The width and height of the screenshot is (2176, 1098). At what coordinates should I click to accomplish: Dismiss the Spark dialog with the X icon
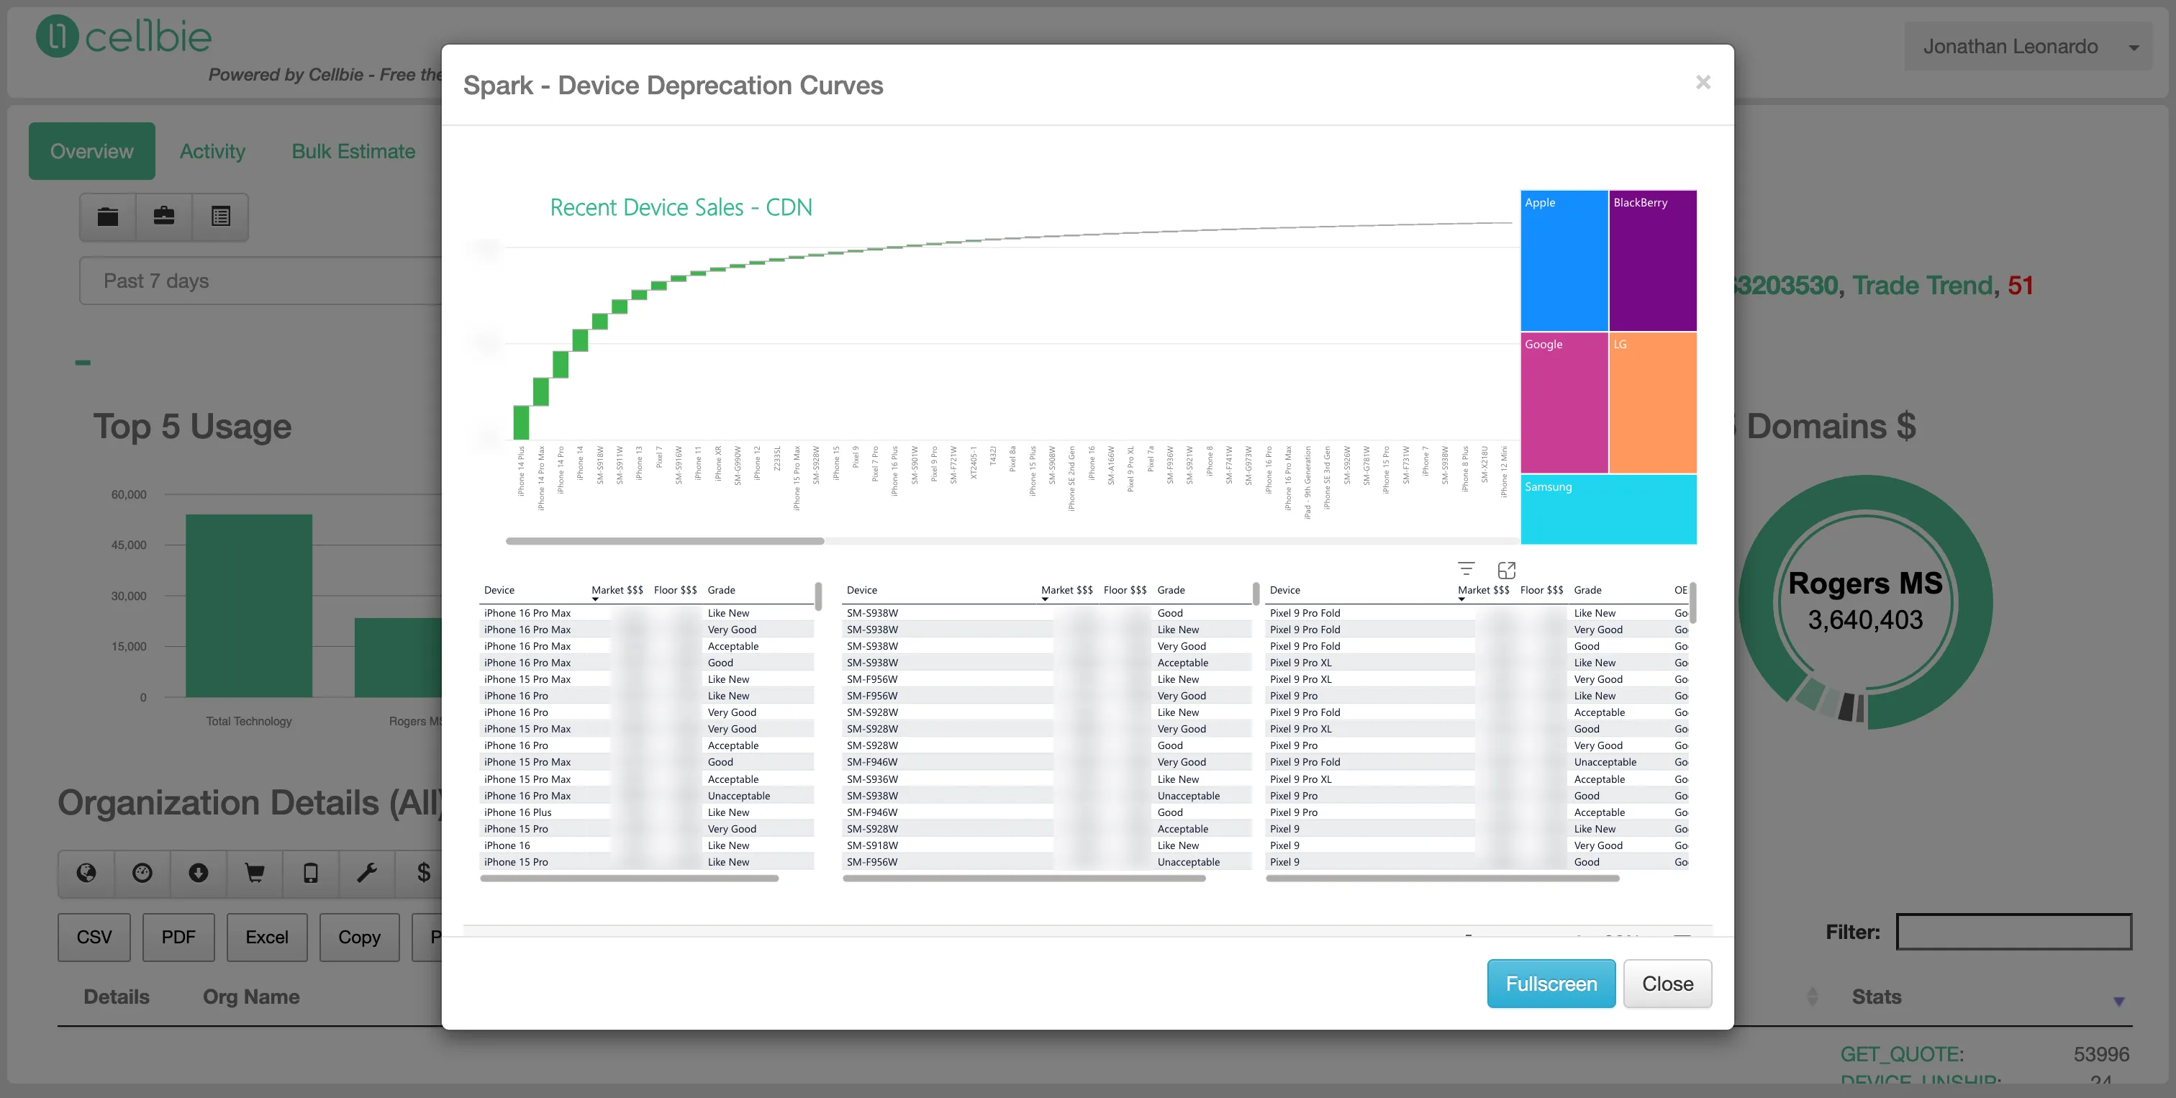tap(1703, 82)
